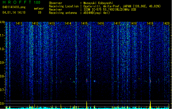The height and width of the screenshot is (109, 172).
Task: Click the Receiver field label
Action: 56,10
